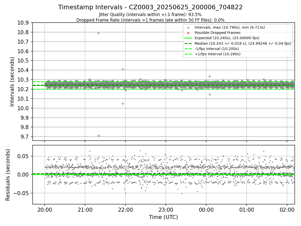The image size is (301, 226).
Task: Click the 9.7 y-axis tick label
Action: point(25,137)
